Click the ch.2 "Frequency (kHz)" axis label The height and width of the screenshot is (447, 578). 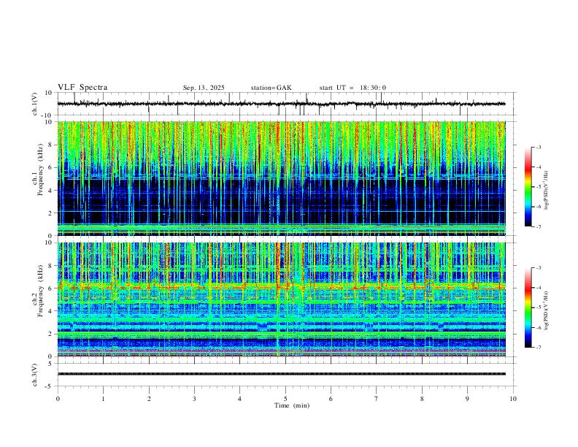(x=41, y=291)
